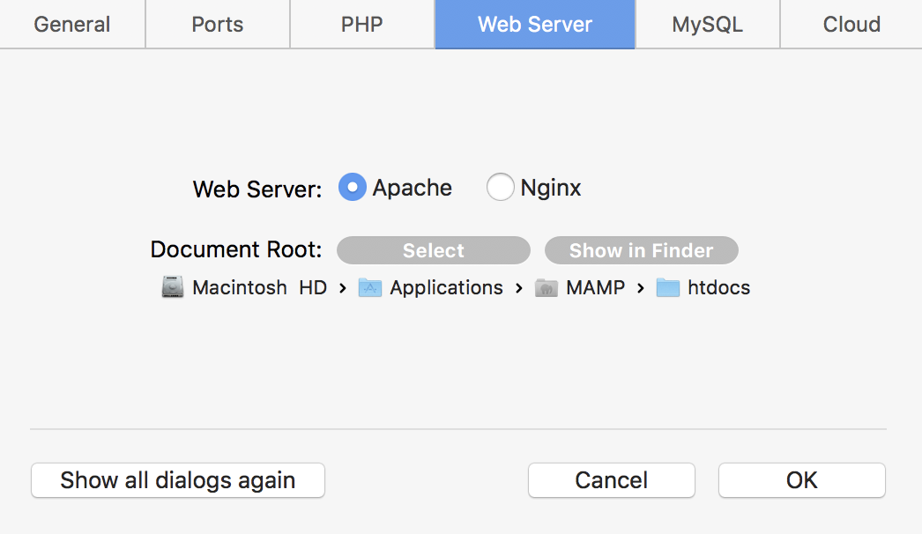Click the MAMP folder icon in path
The height and width of the screenshot is (534, 922).
[547, 287]
